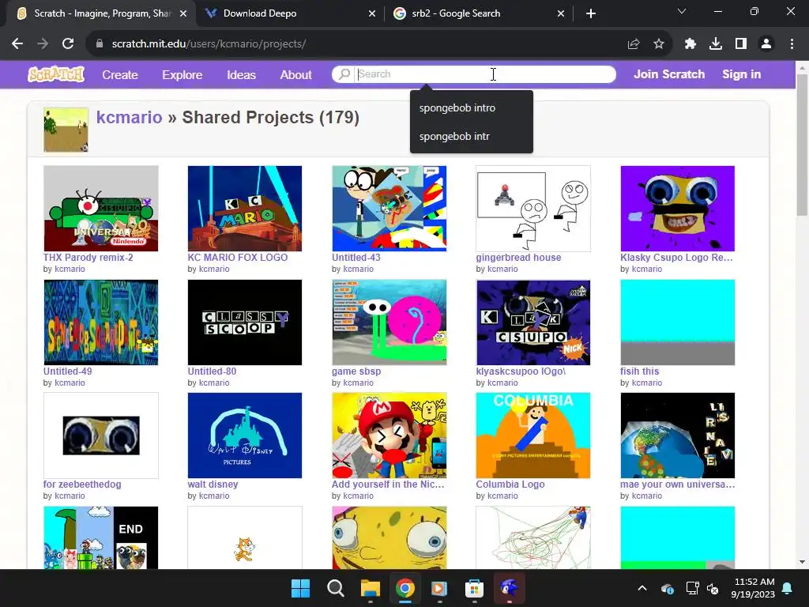Open the kcmario profile link in the heading
The image size is (809, 607).
129,117
